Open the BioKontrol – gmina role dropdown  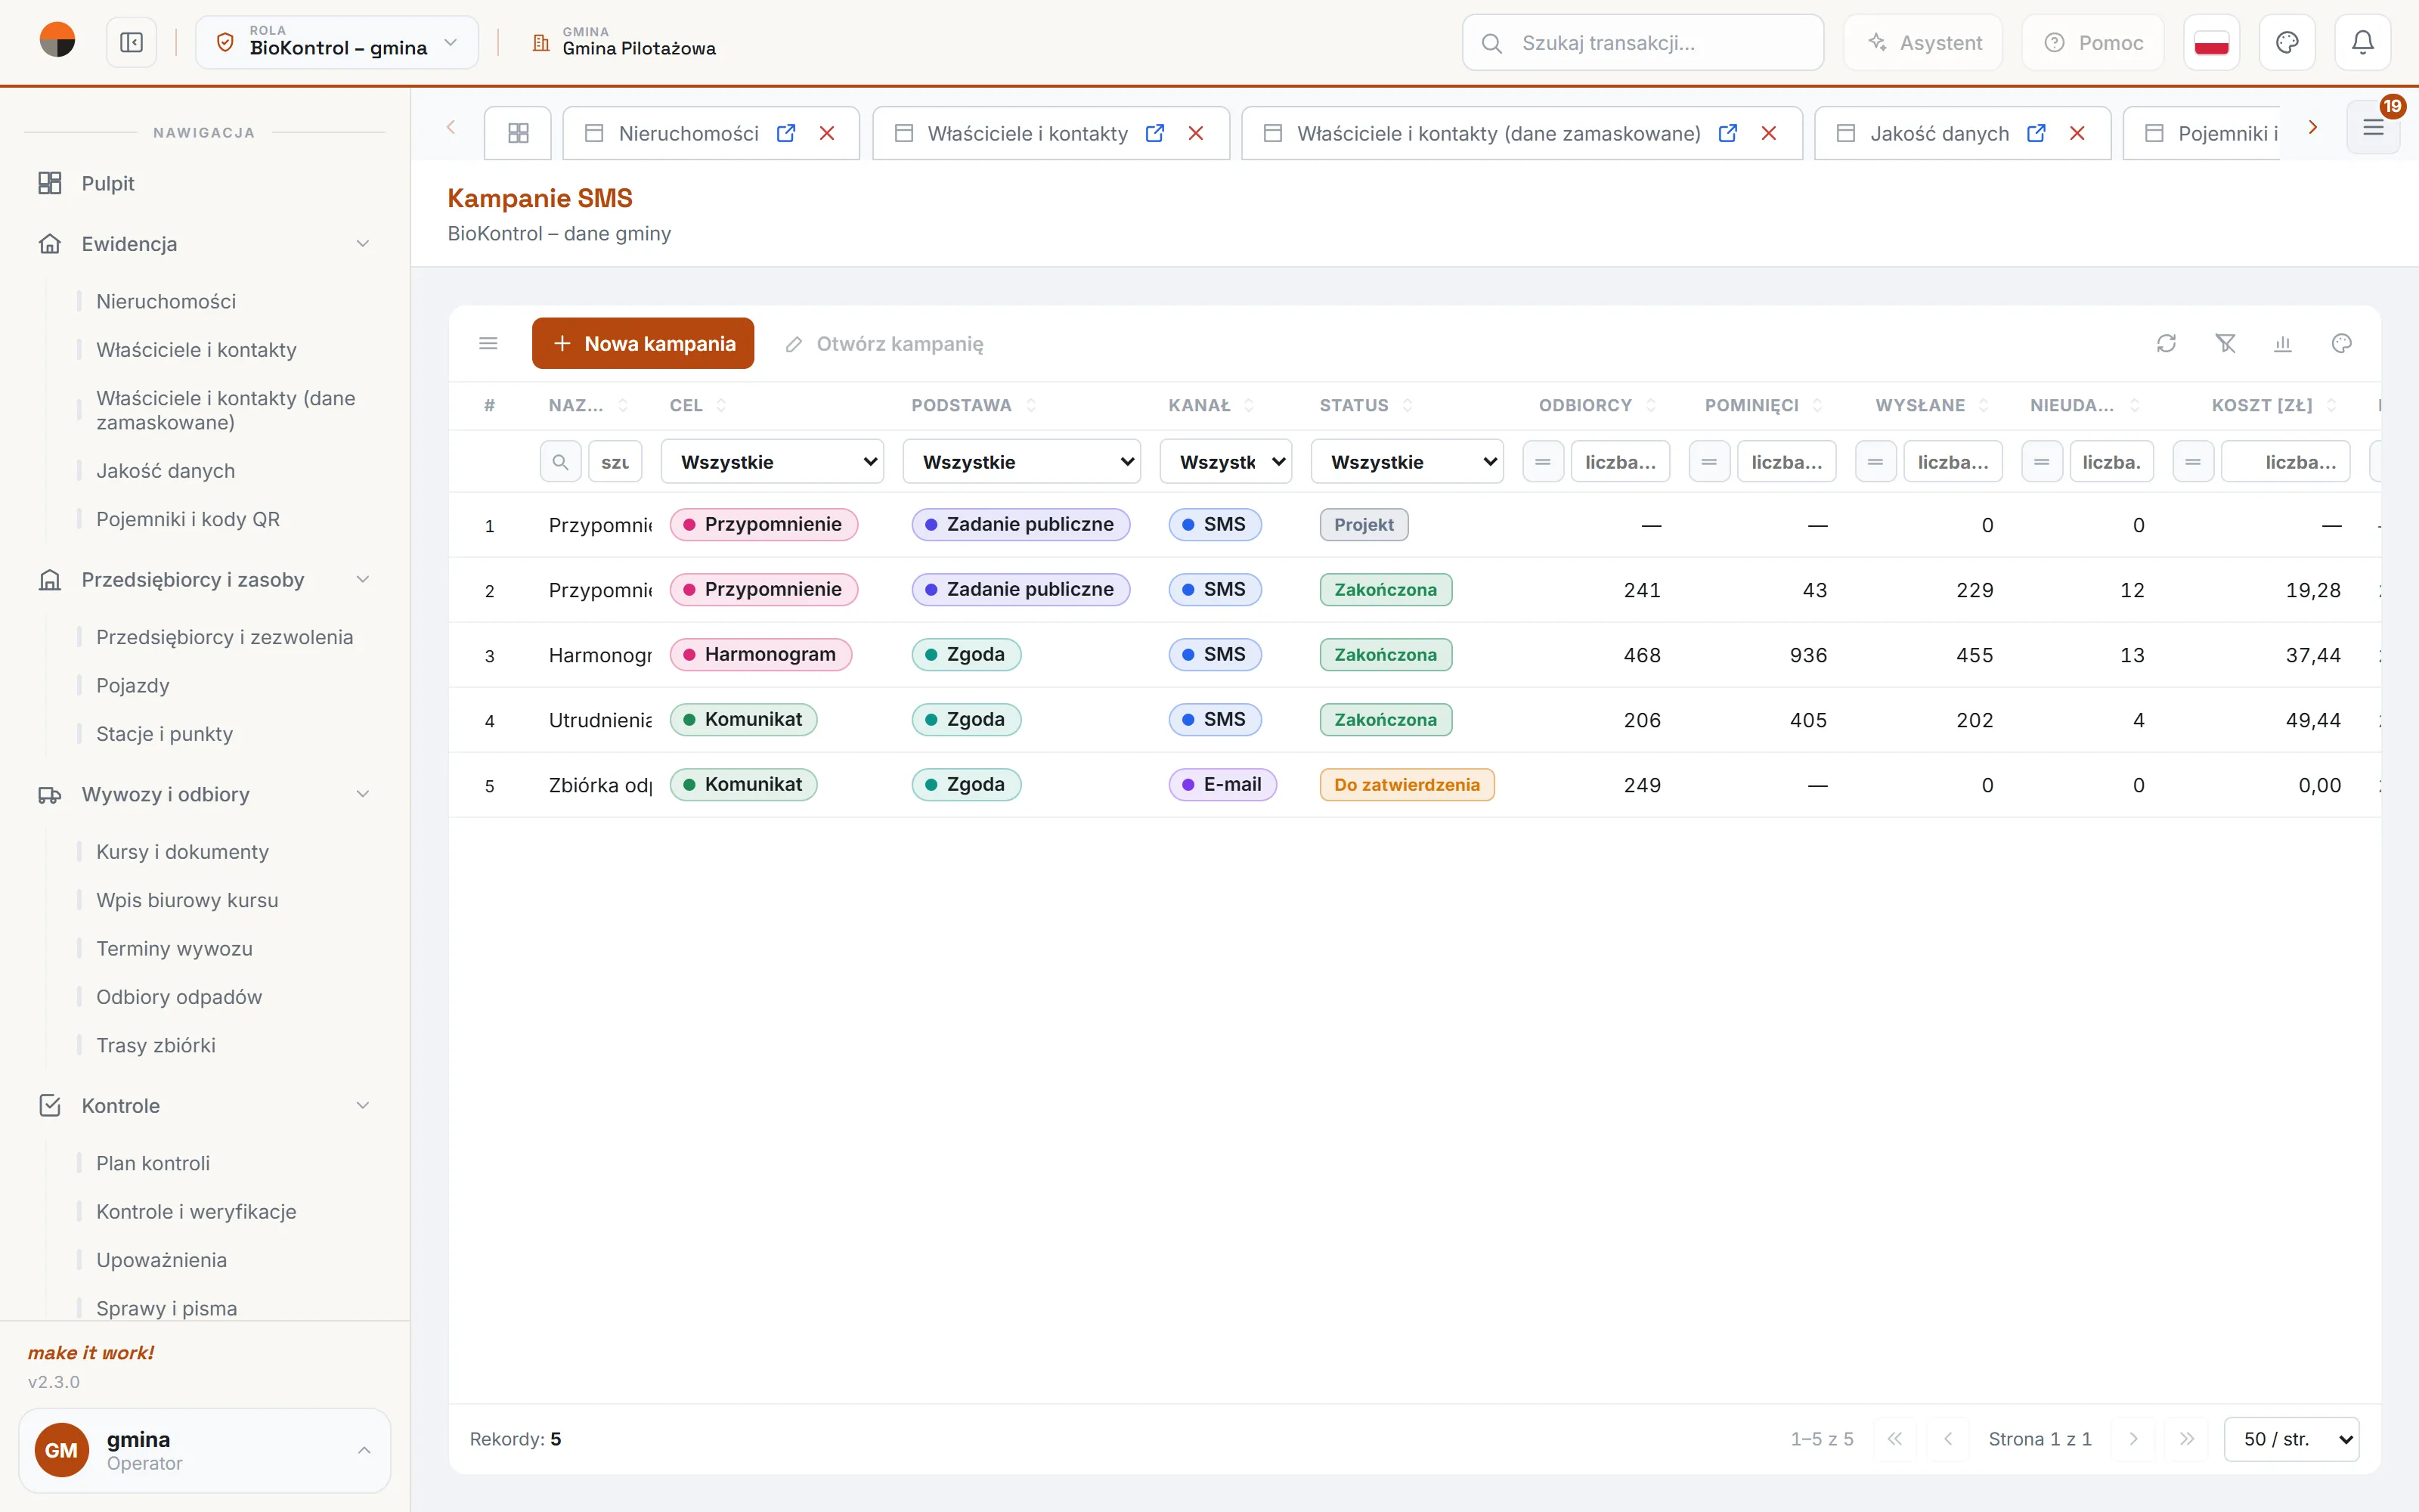point(337,43)
